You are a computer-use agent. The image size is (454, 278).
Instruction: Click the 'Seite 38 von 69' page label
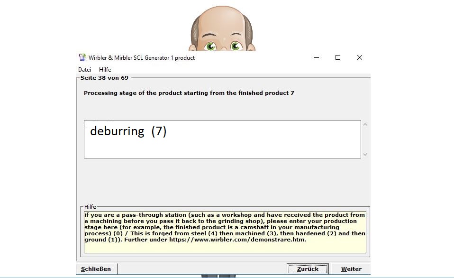104,78
